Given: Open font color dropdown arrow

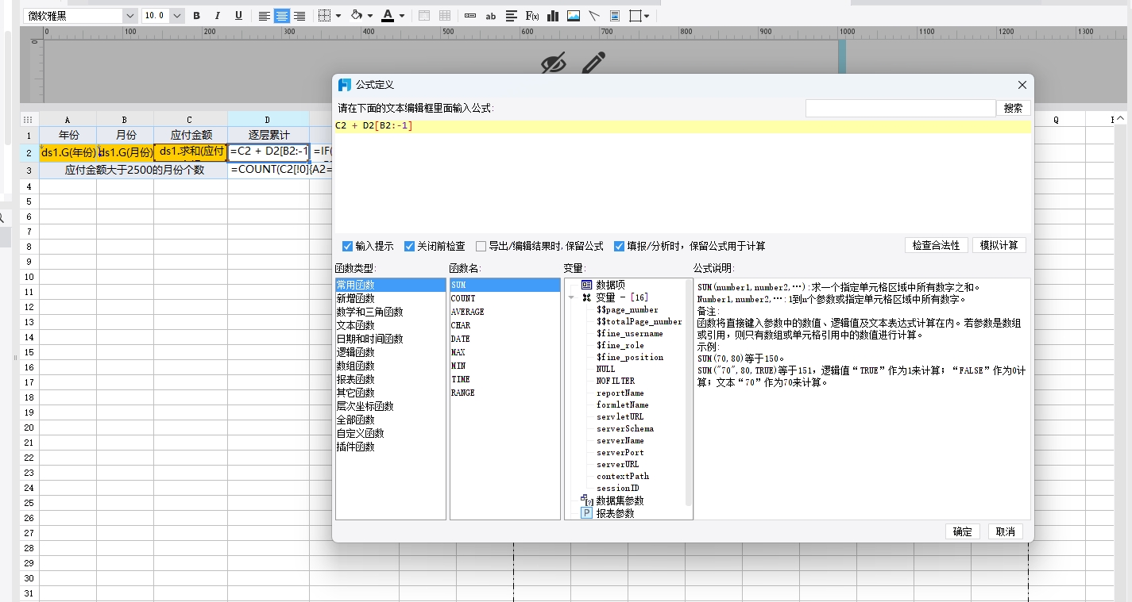Looking at the screenshot, I should [401, 16].
